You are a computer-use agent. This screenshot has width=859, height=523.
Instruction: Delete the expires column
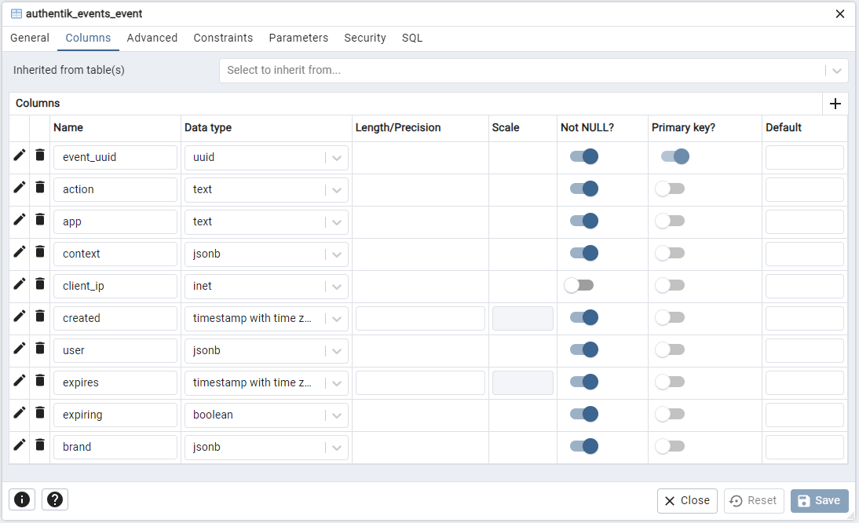pyautogui.click(x=40, y=381)
